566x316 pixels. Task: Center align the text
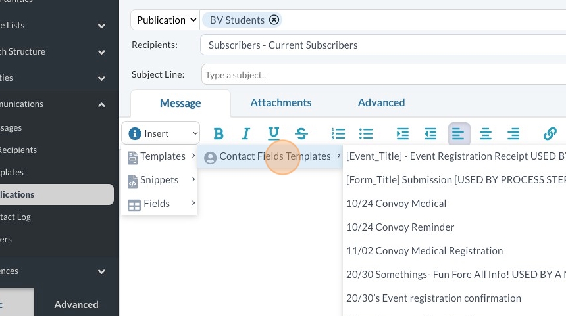pyautogui.click(x=486, y=134)
